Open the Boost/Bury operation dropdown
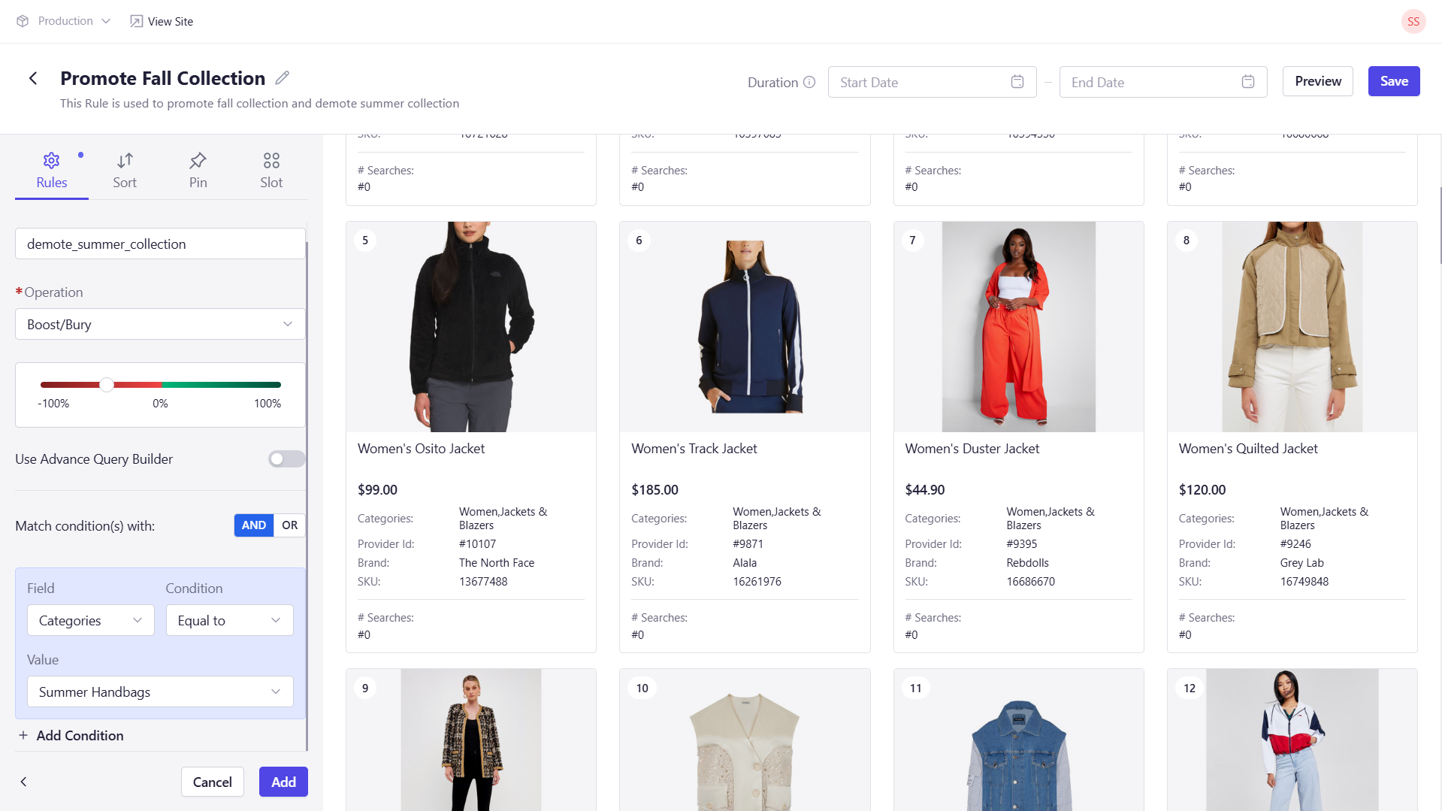The width and height of the screenshot is (1442, 811). (x=160, y=324)
